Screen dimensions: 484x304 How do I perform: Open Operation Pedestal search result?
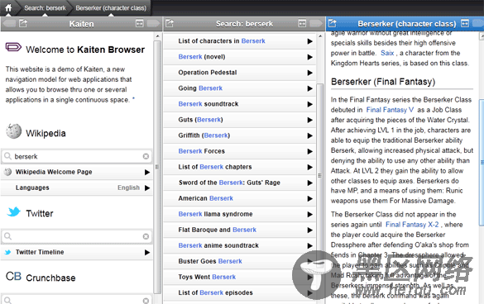(x=240, y=73)
